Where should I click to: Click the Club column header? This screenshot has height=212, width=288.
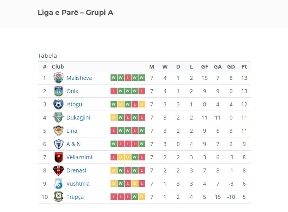pyautogui.click(x=58, y=66)
